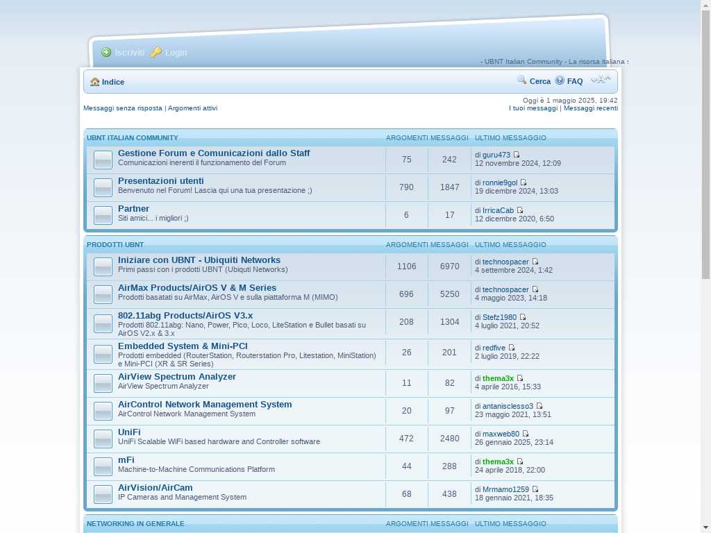Click the scrollbar down arrow
711x533 pixels.
click(706, 528)
